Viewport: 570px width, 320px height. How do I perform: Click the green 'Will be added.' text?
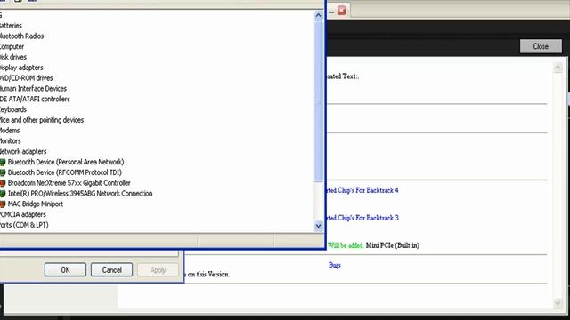point(346,245)
